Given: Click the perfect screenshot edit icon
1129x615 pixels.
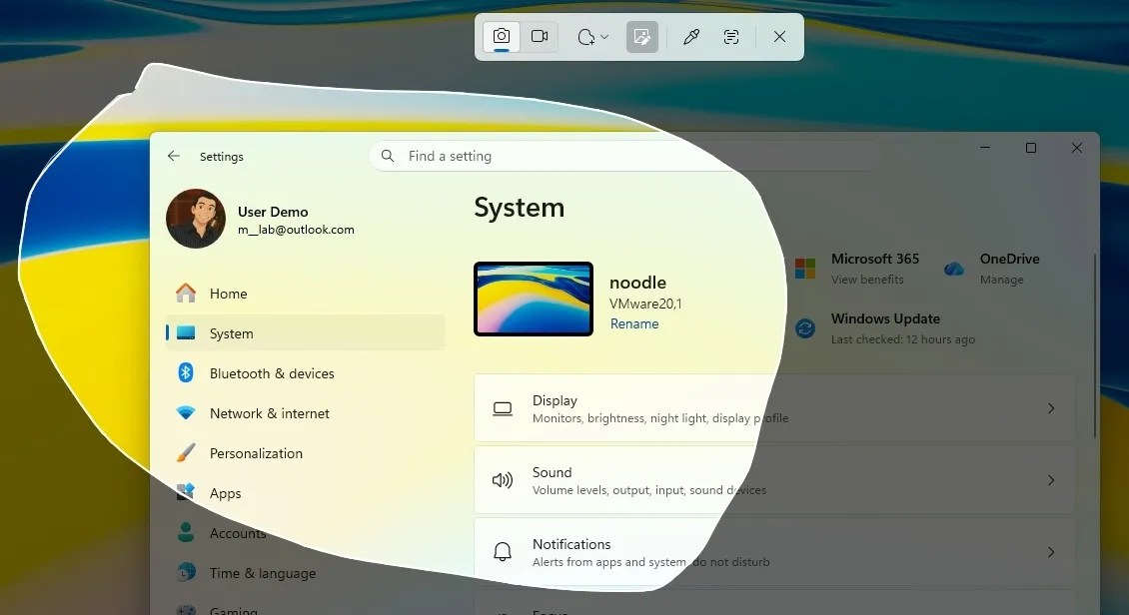Looking at the screenshot, I should 641,36.
